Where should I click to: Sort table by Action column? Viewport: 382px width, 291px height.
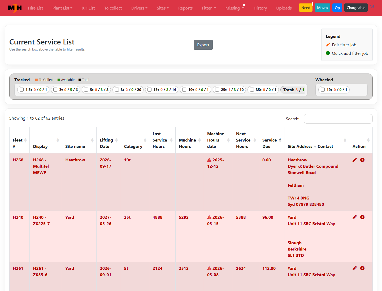[x=361, y=140]
